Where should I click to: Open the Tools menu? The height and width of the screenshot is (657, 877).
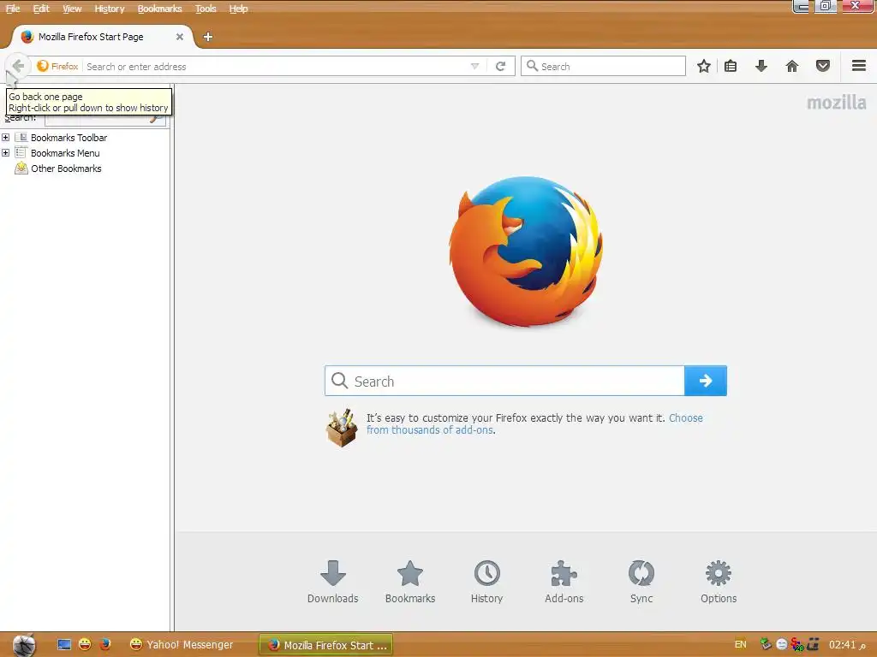point(206,9)
